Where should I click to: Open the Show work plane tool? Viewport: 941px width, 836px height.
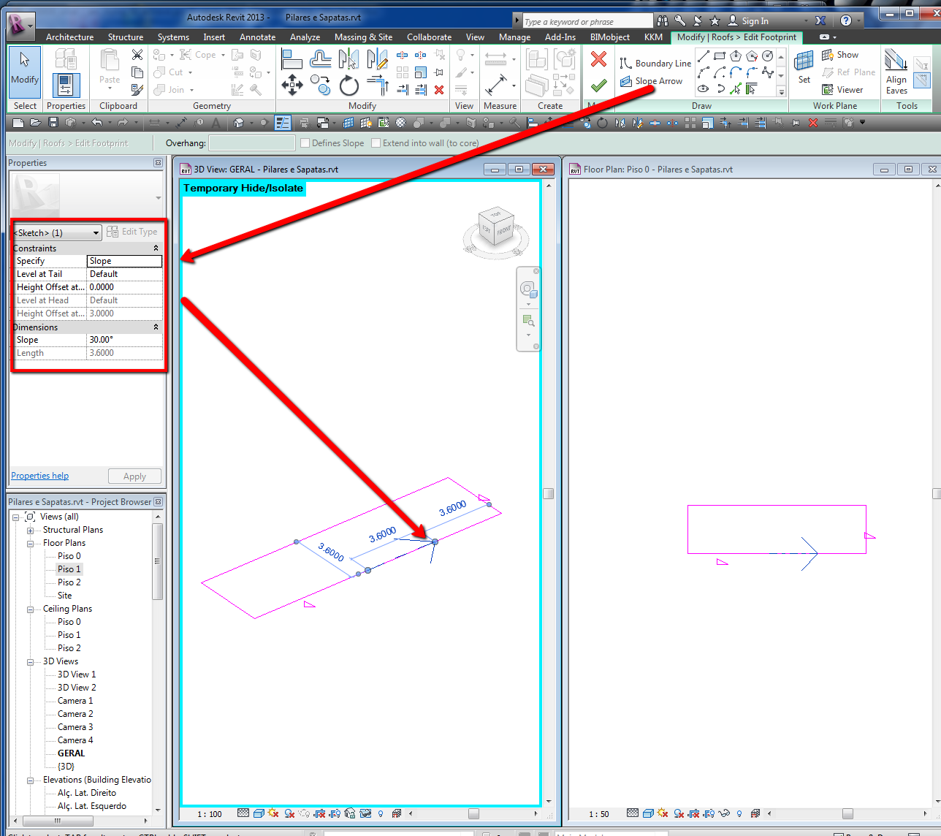(x=840, y=55)
